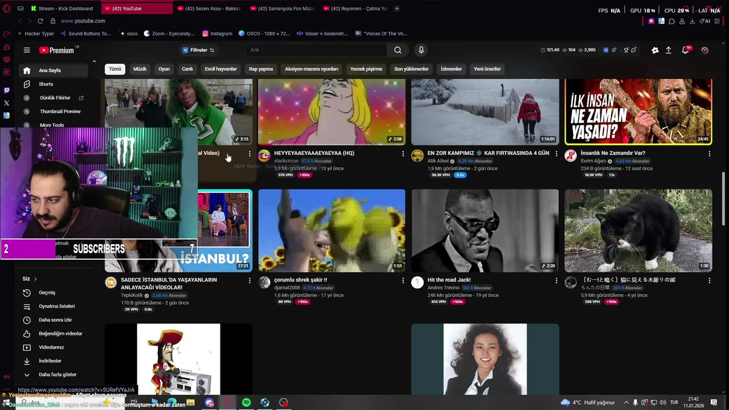Open the Windows notification center icon
This screenshot has height=410, width=729.
click(714, 403)
